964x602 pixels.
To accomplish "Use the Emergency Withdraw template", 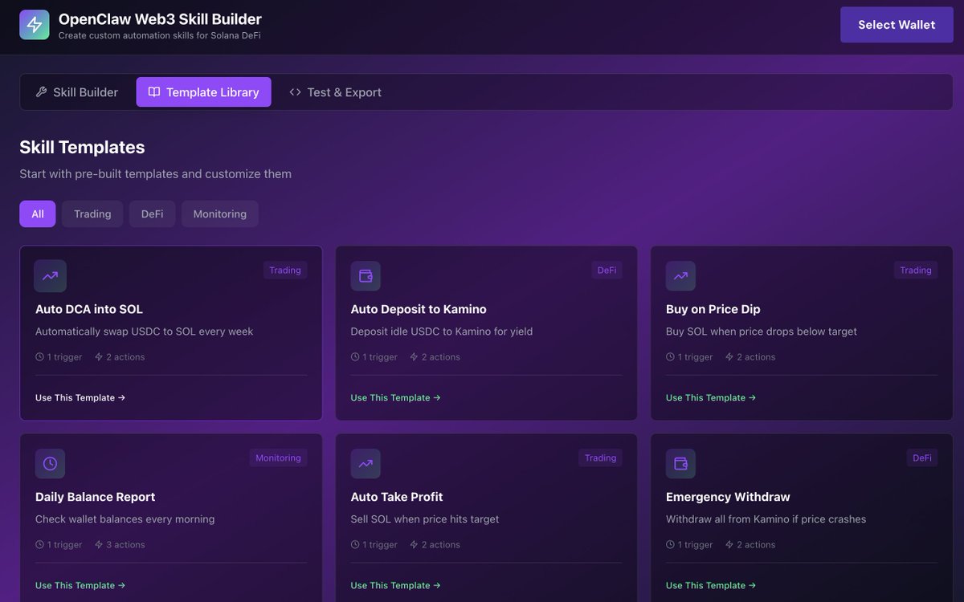I will pos(711,586).
